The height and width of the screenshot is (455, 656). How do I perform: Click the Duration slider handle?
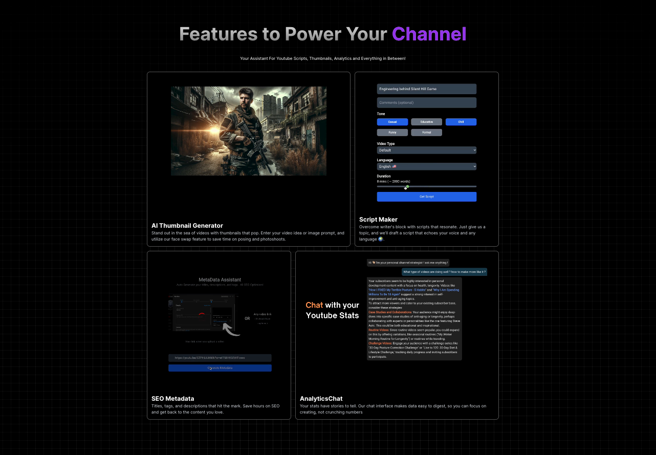(x=407, y=186)
